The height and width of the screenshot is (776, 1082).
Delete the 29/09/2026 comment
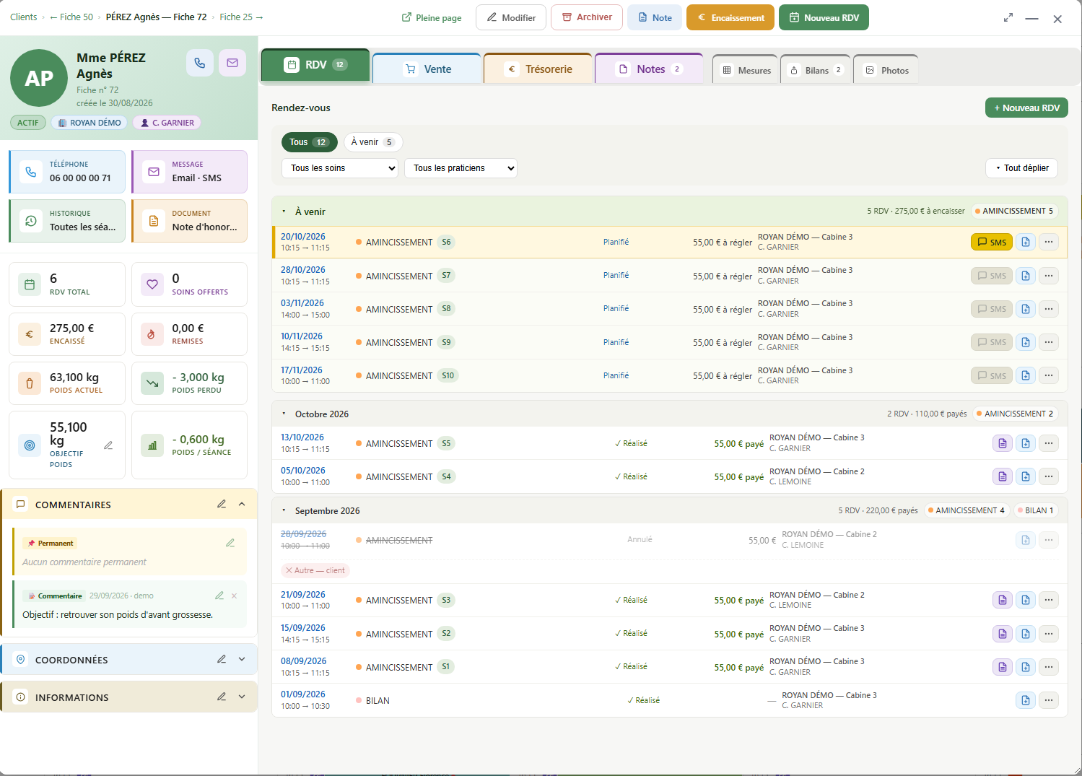click(234, 596)
